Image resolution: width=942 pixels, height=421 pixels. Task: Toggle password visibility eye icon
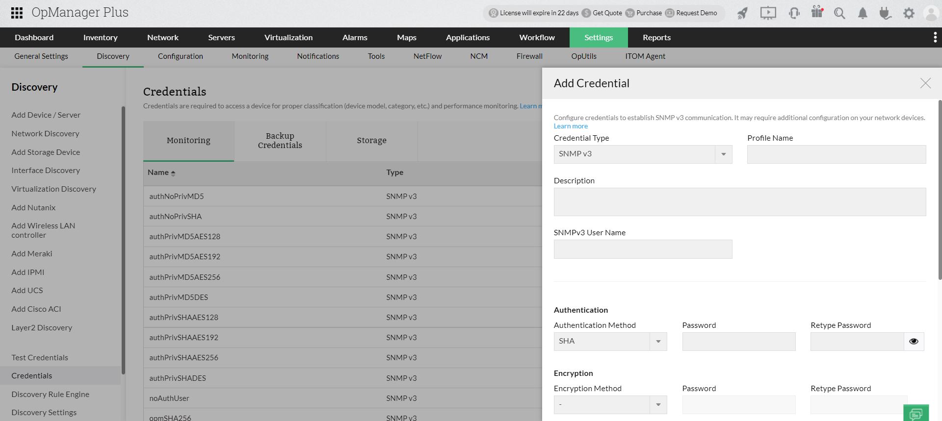tap(914, 342)
